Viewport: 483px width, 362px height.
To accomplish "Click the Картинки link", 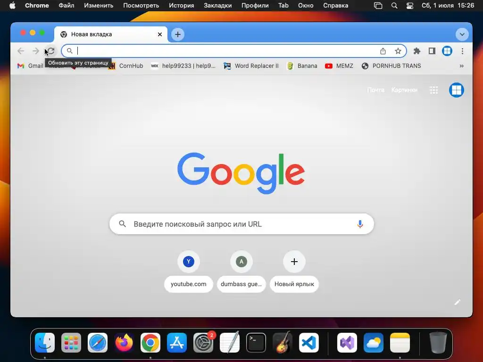I will click(404, 90).
